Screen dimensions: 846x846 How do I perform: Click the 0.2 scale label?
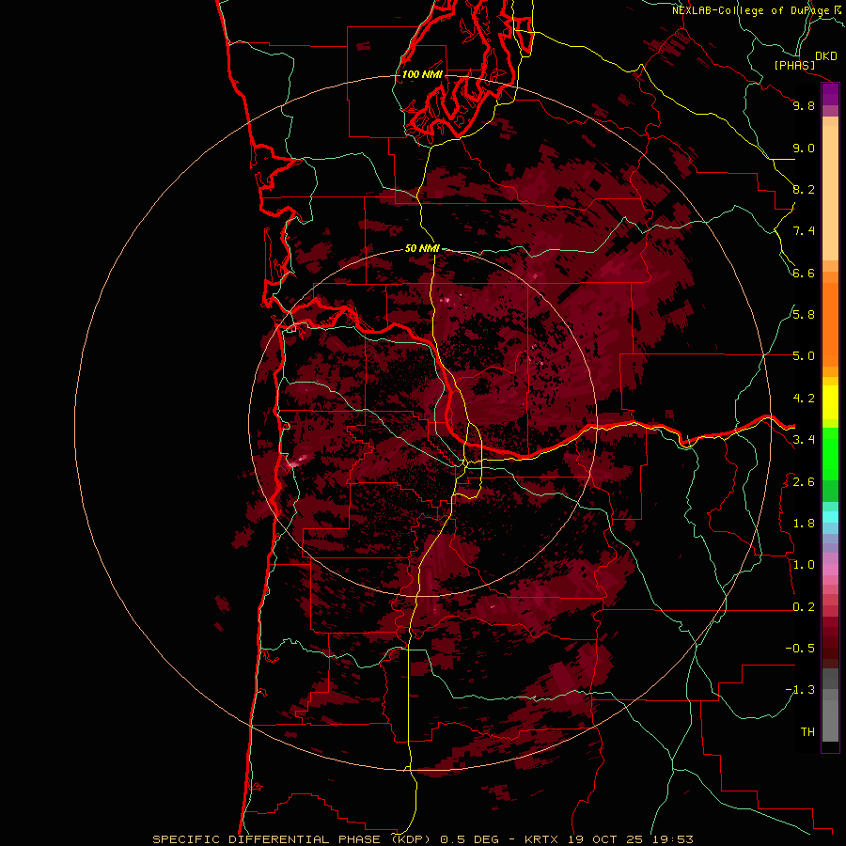coord(804,607)
